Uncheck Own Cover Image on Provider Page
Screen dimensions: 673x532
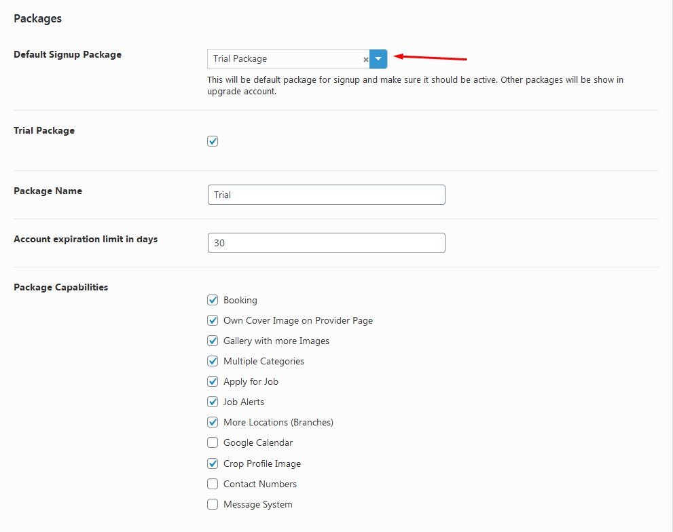pyautogui.click(x=213, y=320)
